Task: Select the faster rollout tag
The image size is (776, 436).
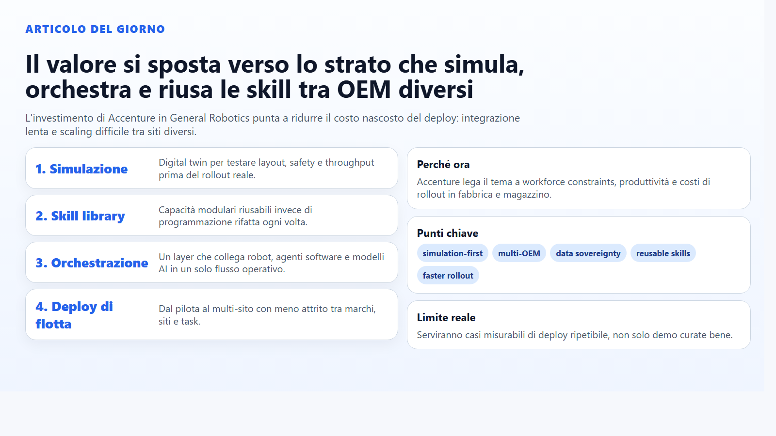Action: click(448, 275)
